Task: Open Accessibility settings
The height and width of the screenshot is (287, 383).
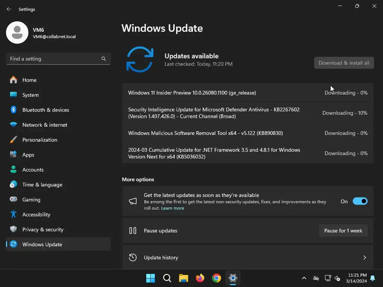Action: [x=58, y=215]
